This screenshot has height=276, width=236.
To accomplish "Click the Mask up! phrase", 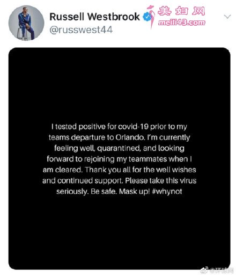I will (x=135, y=191).
